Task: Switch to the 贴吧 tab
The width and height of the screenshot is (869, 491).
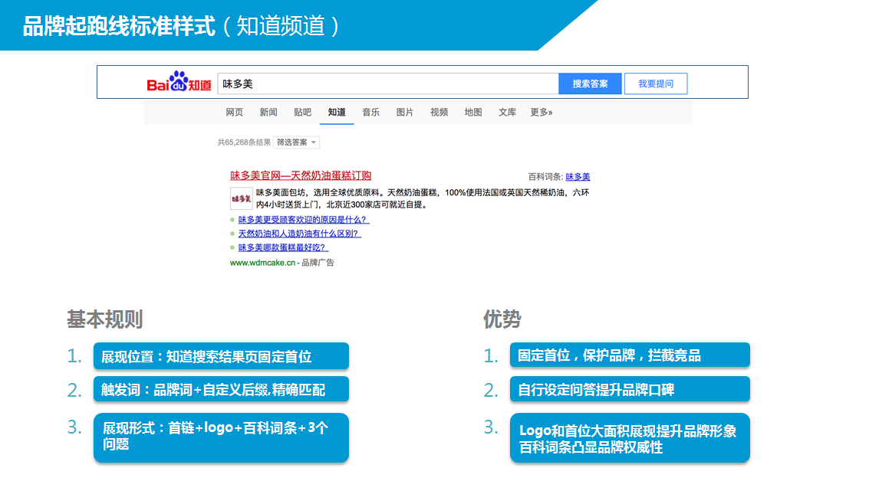Action: (x=303, y=113)
